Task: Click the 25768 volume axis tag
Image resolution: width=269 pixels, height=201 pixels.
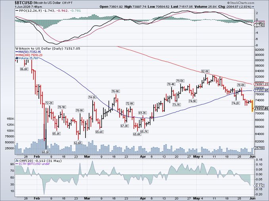Action: [x=260, y=148]
